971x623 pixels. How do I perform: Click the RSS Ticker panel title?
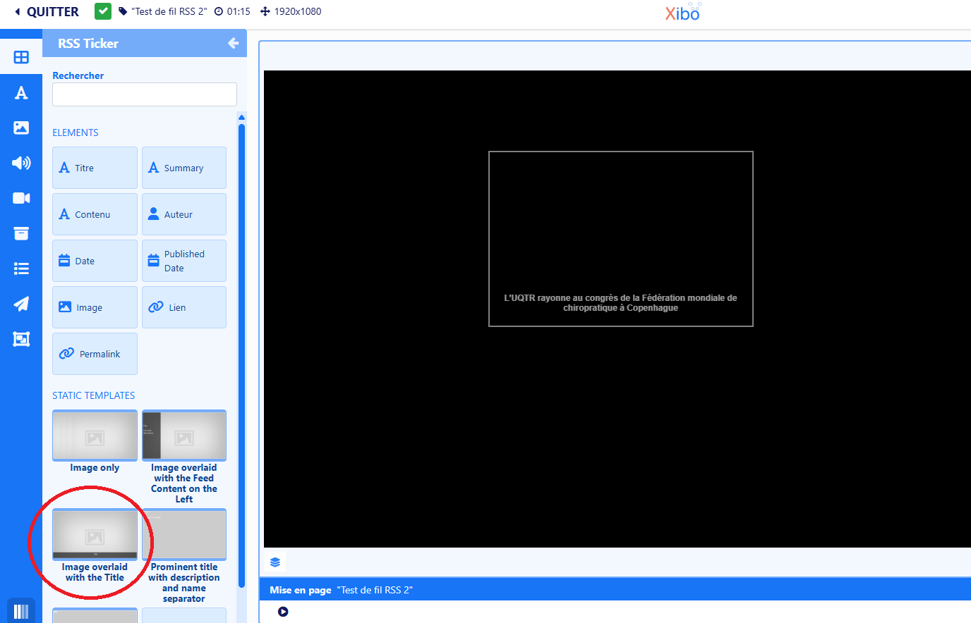point(88,43)
